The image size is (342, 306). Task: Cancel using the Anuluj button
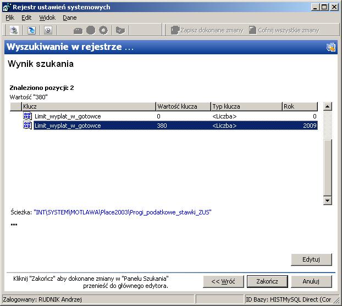coord(311,281)
